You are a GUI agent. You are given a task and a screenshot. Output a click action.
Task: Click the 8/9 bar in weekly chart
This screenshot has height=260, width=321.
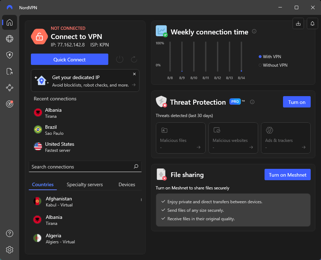[x=182, y=57]
